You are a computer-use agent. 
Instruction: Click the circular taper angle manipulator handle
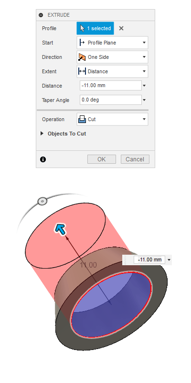[x=42, y=201]
